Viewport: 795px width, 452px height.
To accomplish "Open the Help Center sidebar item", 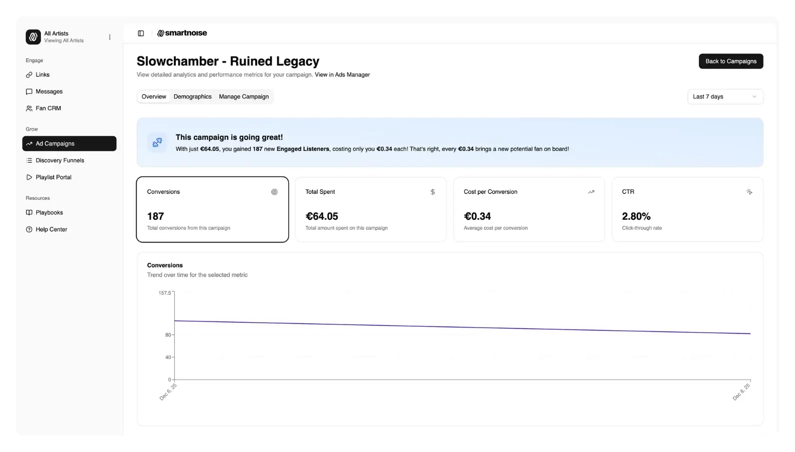I will (51, 230).
